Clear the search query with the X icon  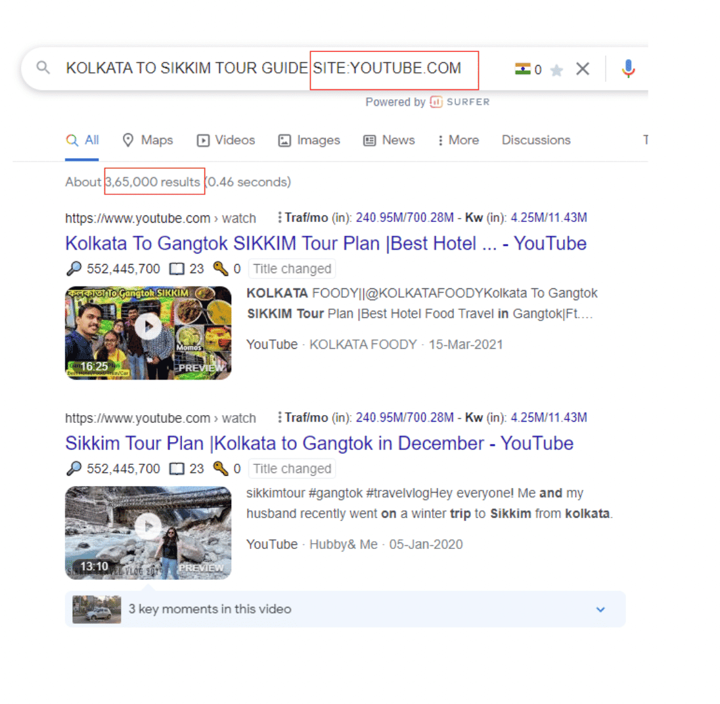pos(582,69)
